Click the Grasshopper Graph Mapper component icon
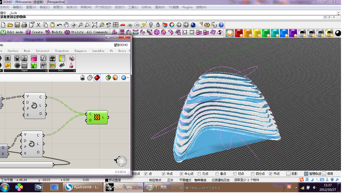The height and width of the screenshot is (193, 343). tap(43, 59)
